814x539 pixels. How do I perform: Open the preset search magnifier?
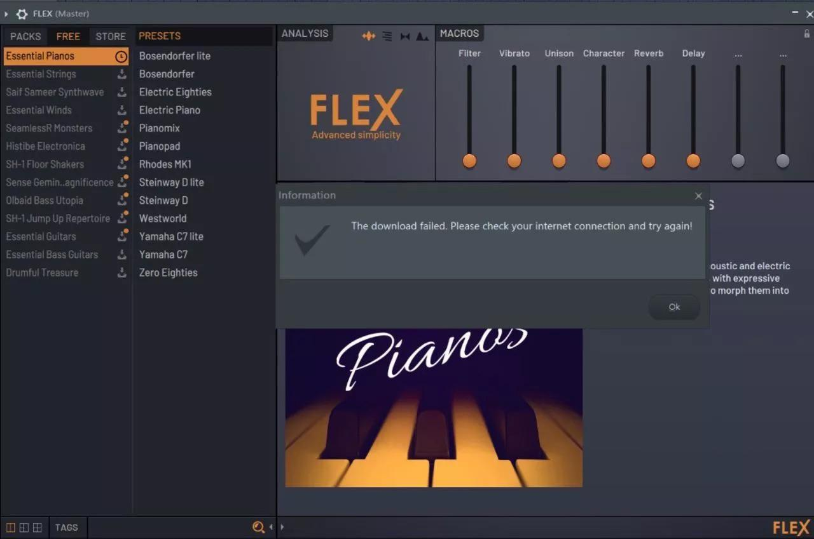tap(258, 527)
